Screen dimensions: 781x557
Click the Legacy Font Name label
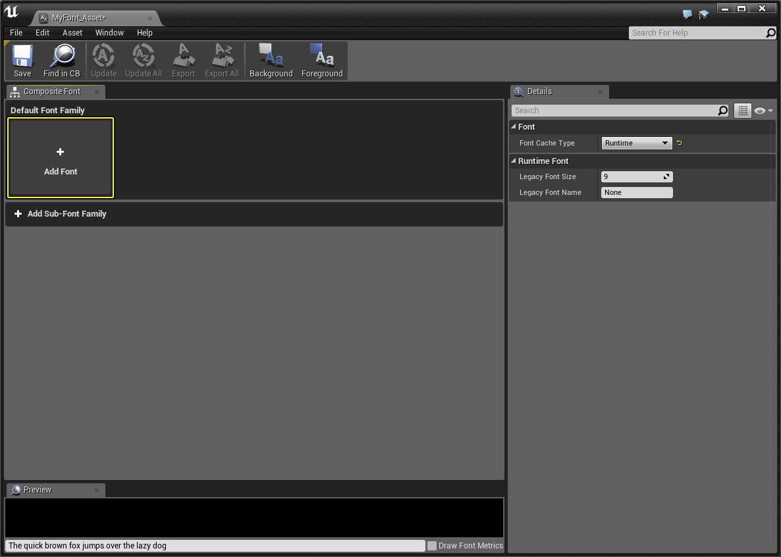551,193
